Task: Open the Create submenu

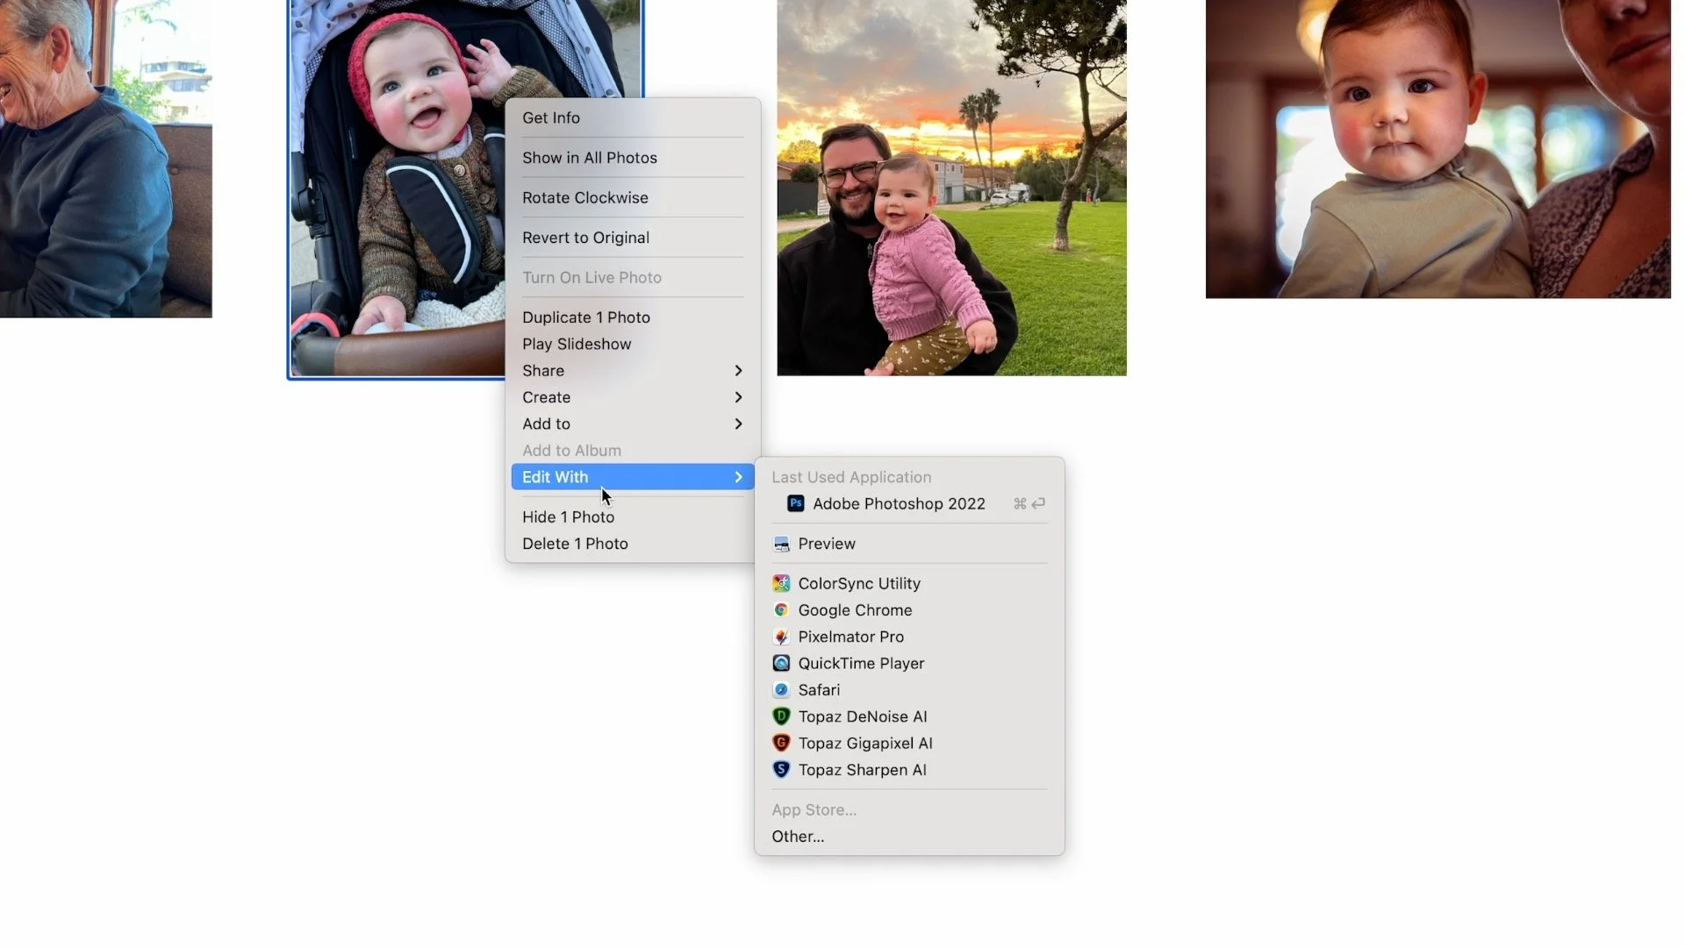Action: pos(546,397)
